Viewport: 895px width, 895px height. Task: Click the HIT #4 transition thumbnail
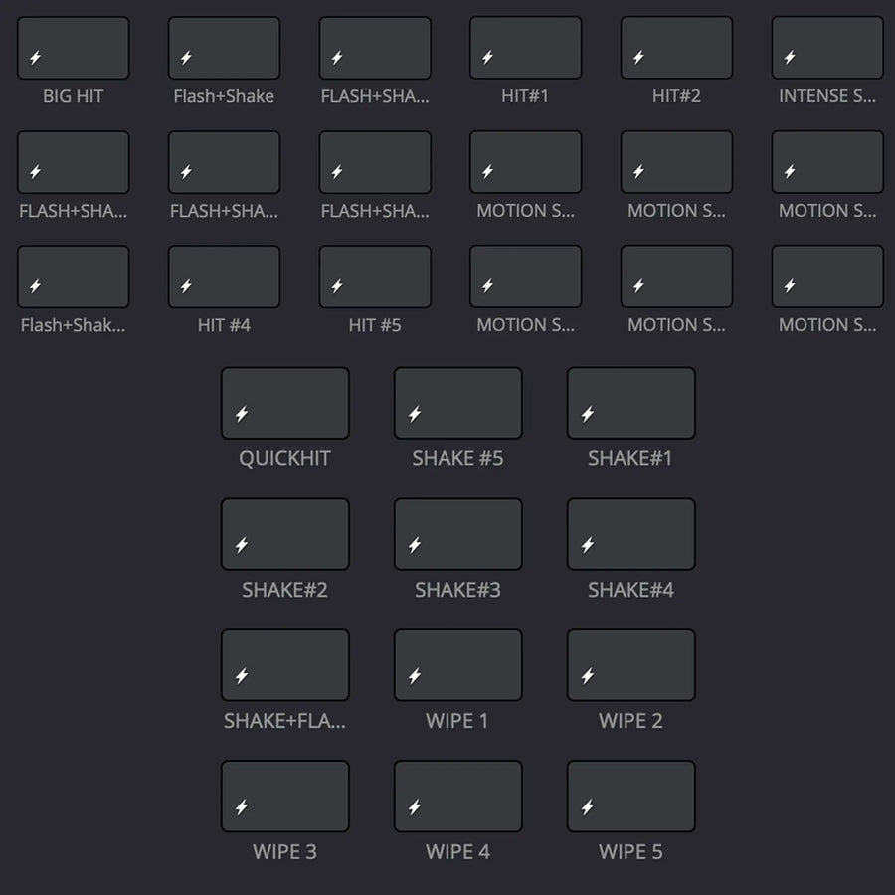224,275
